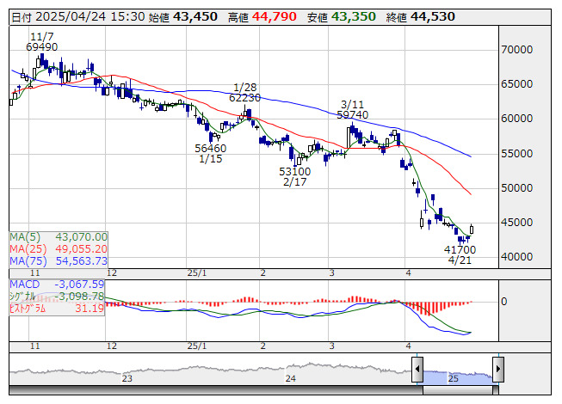Click the left range handle arrow

tap(417, 369)
